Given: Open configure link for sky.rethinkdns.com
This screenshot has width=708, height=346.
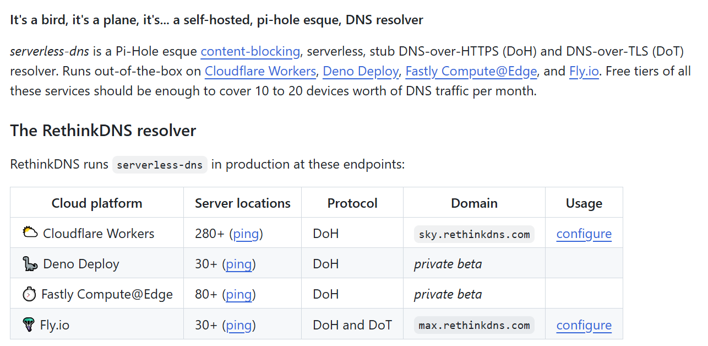Looking at the screenshot, I should point(584,234).
